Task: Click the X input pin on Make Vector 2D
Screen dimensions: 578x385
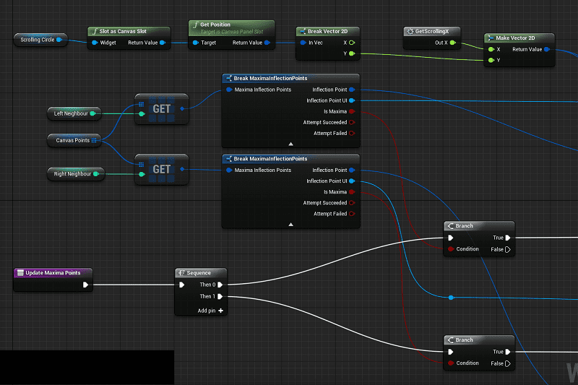Action: (x=491, y=49)
